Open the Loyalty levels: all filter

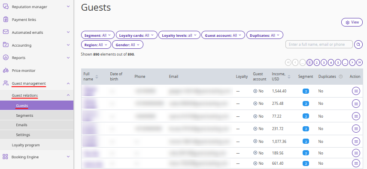179,35
